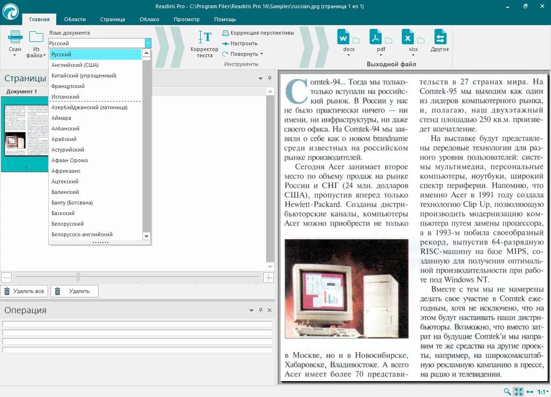Expand the Скан dropdown arrow
The height and width of the screenshot is (397, 551).
pyautogui.click(x=15, y=55)
